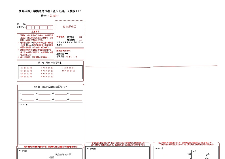Mark bubble A for question 1
This screenshot has height=159, width=225.
coord(22,68)
